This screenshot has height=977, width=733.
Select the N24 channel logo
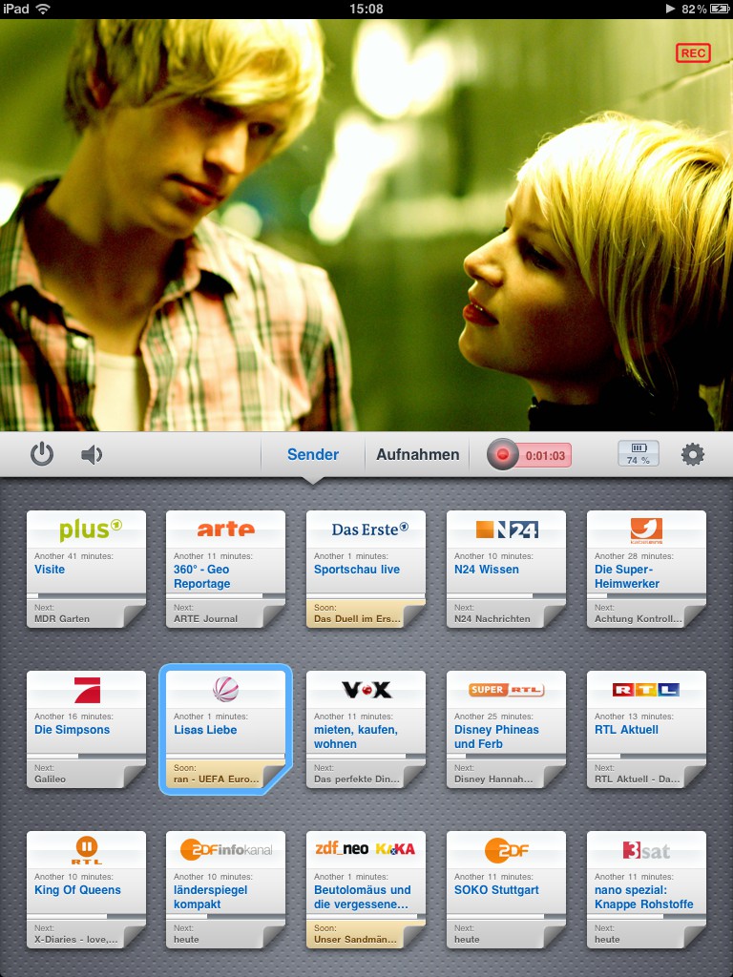(507, 529)
